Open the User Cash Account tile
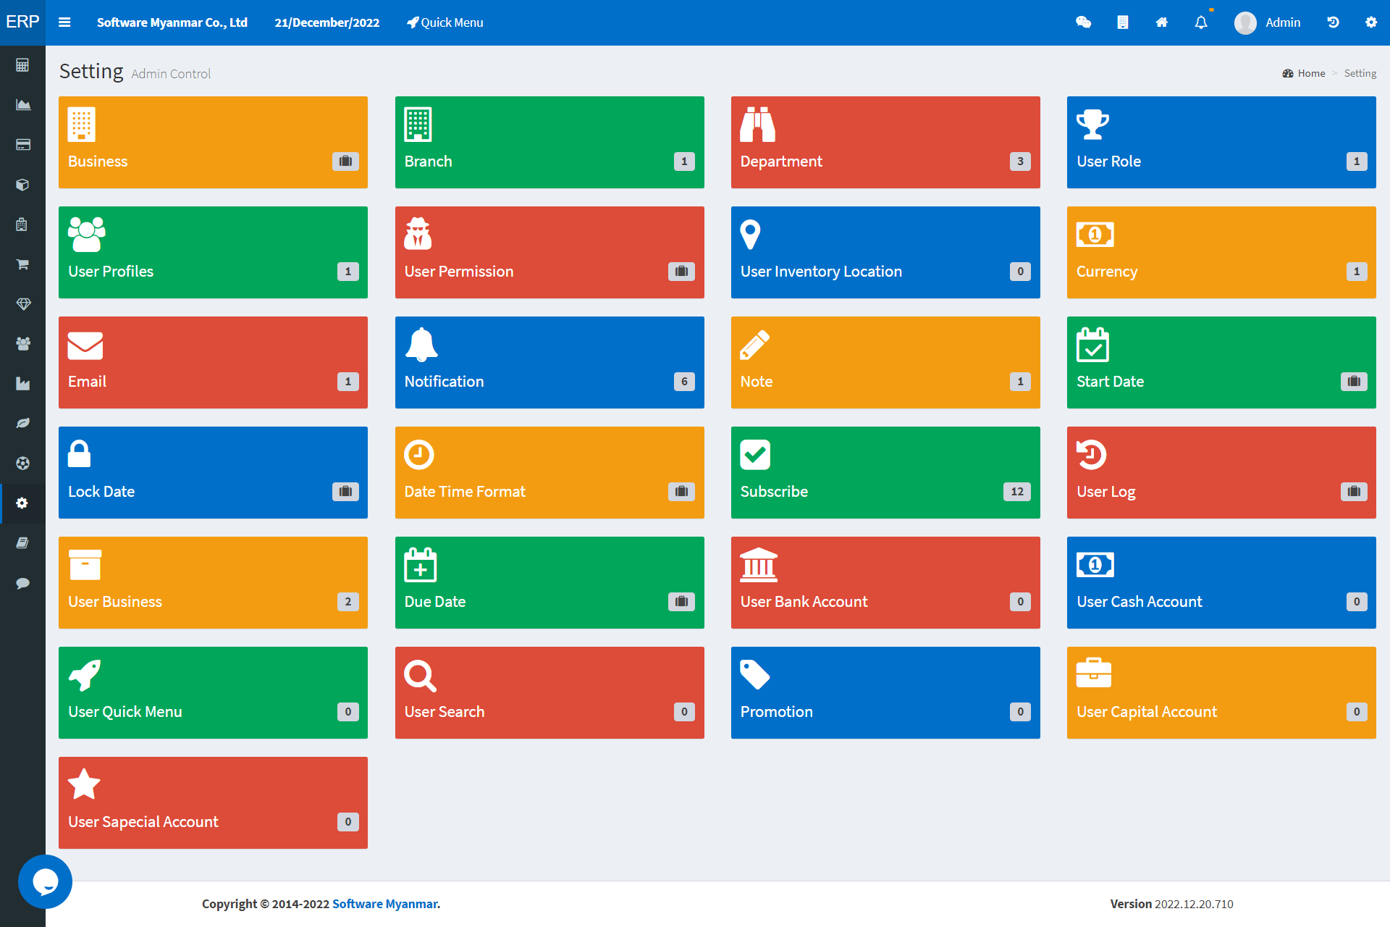Image resolution: width=1390 pixels, height=927 pixels. tap(1221, 583)
